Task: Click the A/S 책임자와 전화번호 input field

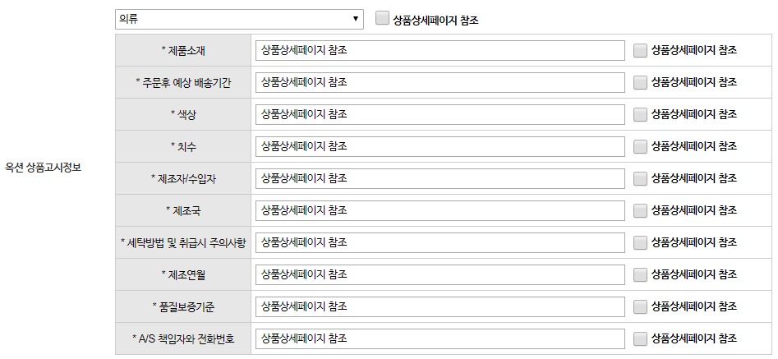Action: point(440,338)
